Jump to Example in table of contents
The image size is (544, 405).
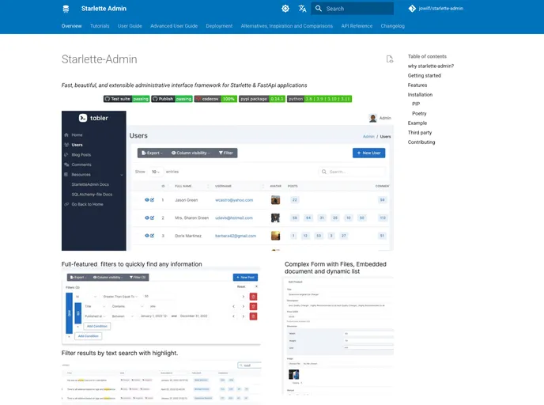(417, 123)
